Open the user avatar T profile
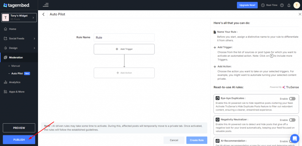The width and height of the screenshot is (302, 146). (x=297, y=5)
